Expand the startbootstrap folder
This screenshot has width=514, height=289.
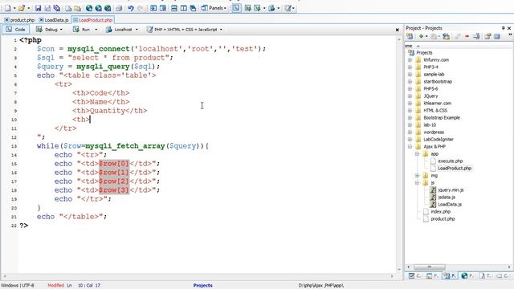[x=410, y=82]
